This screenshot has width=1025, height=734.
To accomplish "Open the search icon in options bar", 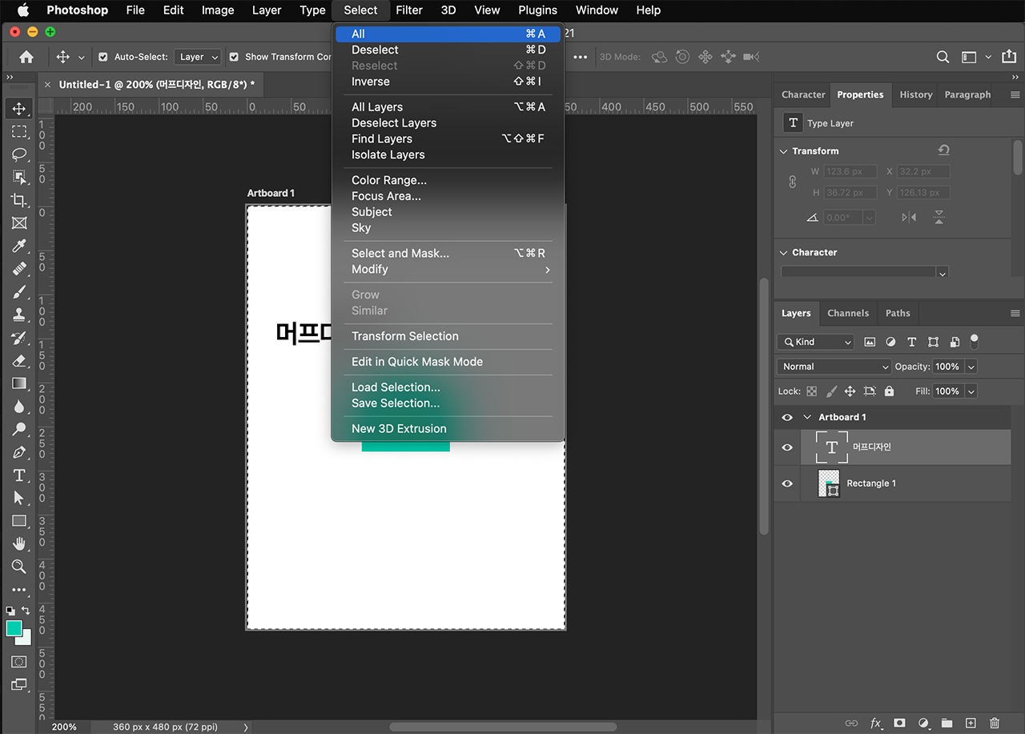I will tap(943, 57).
